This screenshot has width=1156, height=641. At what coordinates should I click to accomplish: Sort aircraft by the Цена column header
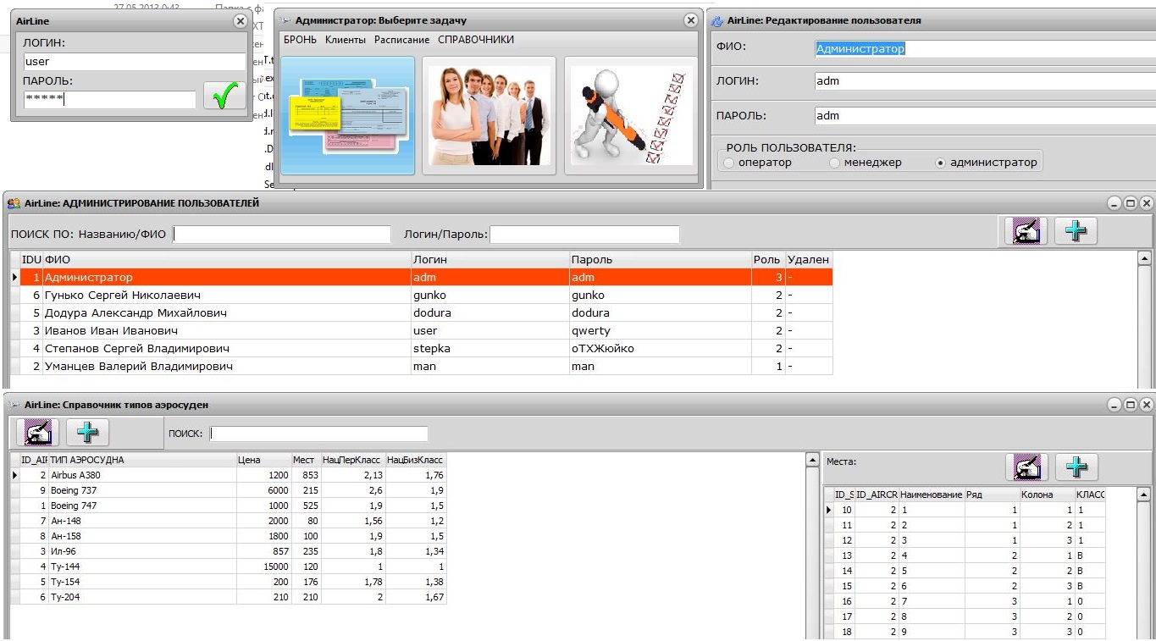point(263,460)
